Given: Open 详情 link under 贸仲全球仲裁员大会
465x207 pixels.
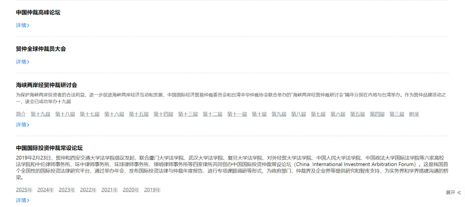Looking at the screenshot, I should (x=22, y=62).
